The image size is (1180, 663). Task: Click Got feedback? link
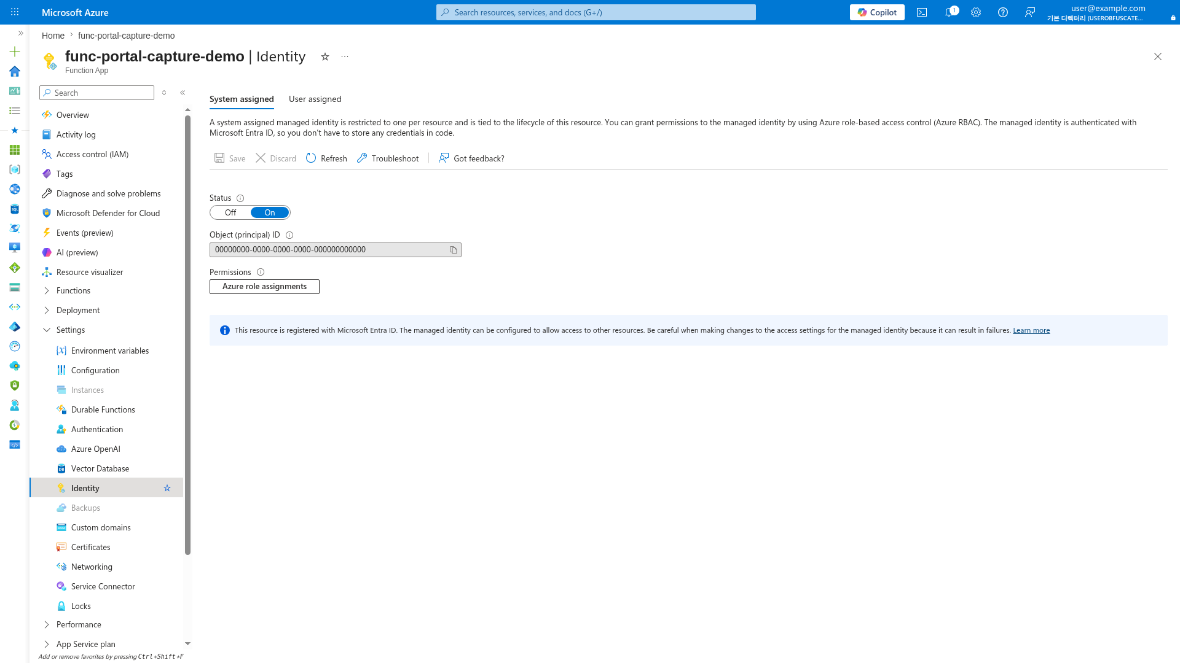(471, 158)
